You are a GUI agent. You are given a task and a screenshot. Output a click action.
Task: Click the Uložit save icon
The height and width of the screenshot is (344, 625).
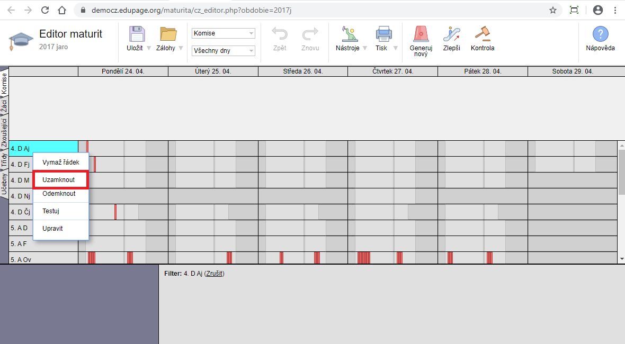(137, 34)
